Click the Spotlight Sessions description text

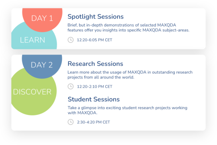[x=128, y=28]
